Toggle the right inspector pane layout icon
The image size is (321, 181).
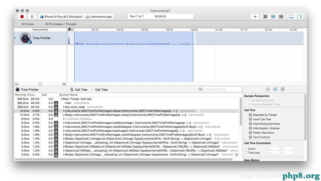[299, 16]
